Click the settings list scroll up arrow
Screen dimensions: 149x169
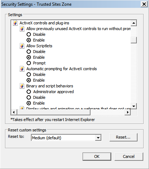click(x=134, y=23)
